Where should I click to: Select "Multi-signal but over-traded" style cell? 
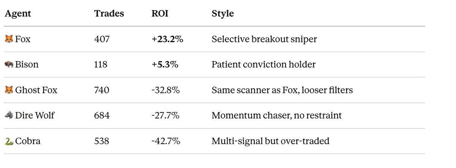pos(270,141)
